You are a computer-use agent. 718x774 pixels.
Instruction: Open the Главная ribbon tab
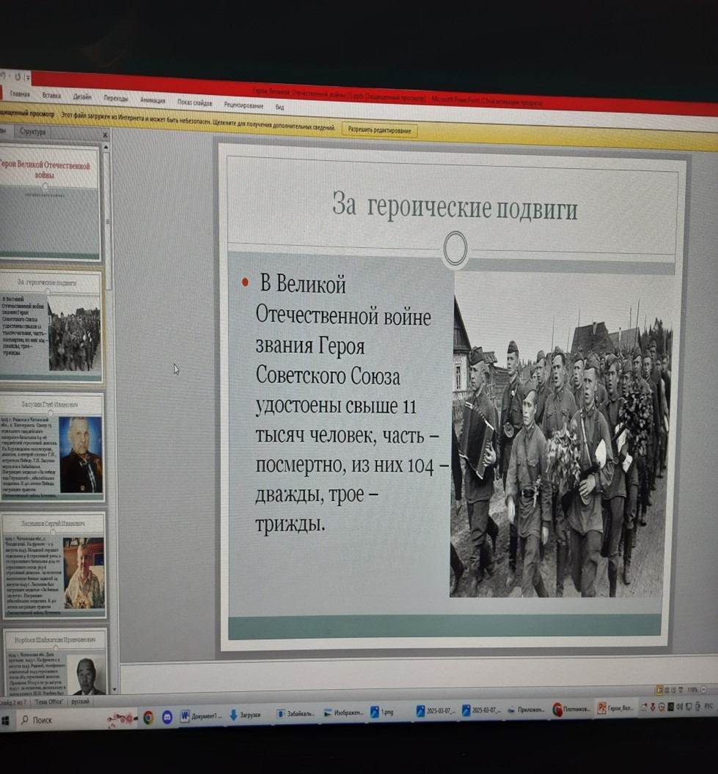click(20, 94)
